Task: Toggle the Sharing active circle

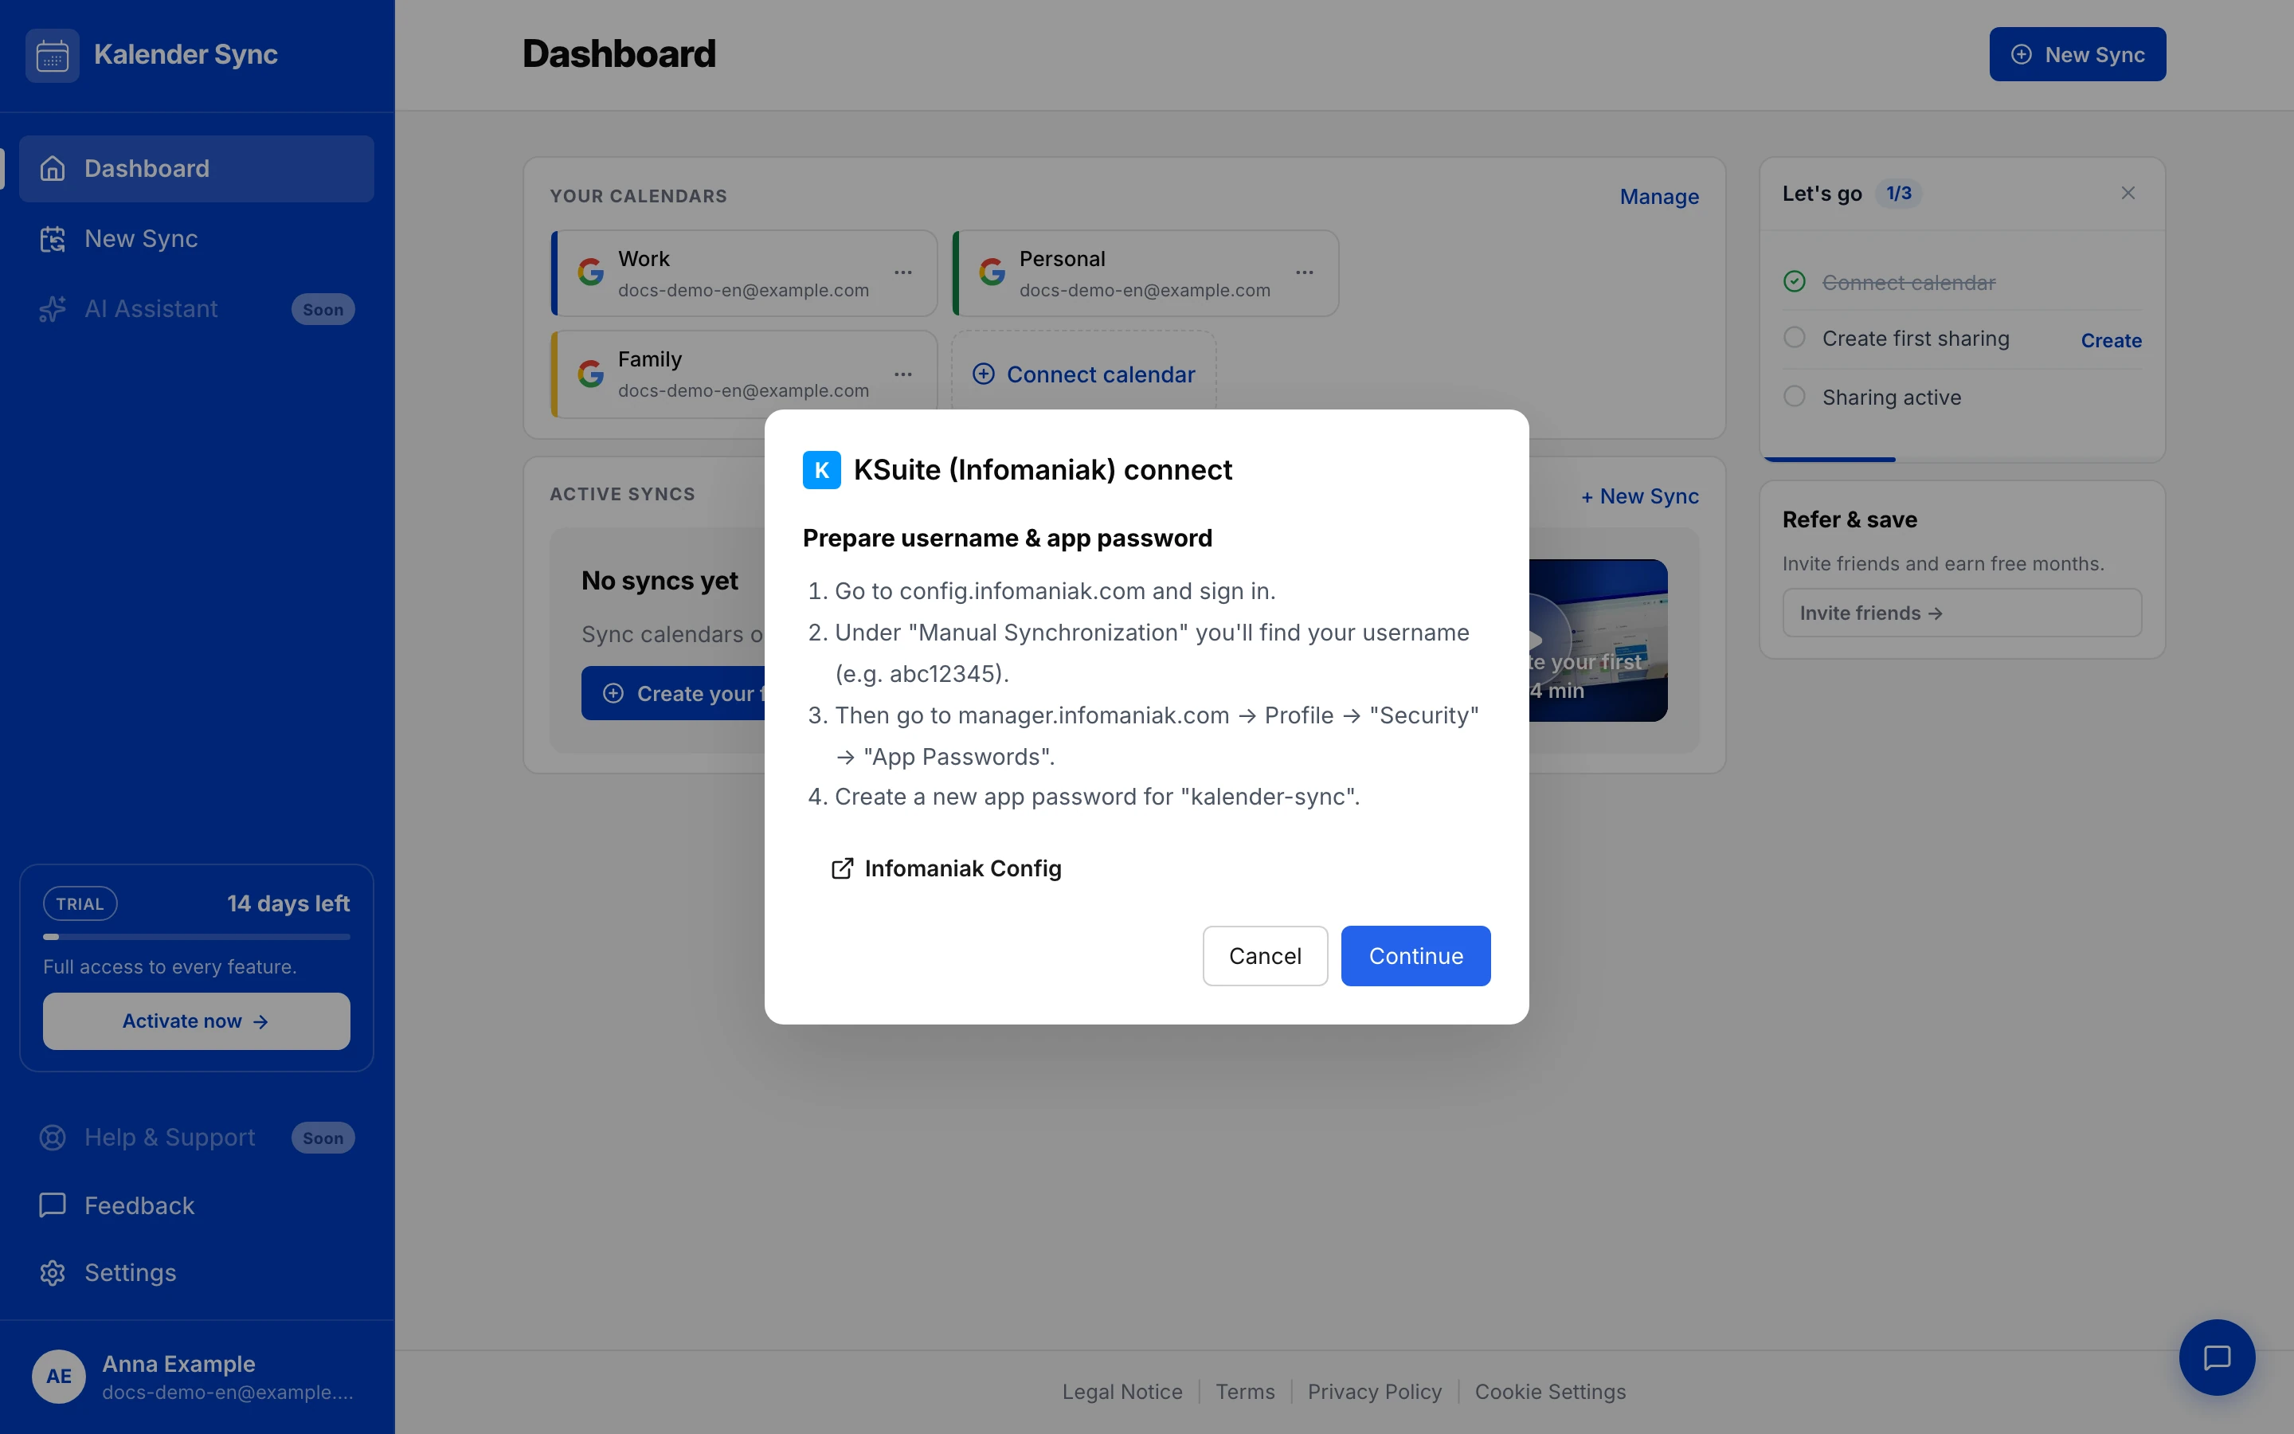Action: point(1795,397)
